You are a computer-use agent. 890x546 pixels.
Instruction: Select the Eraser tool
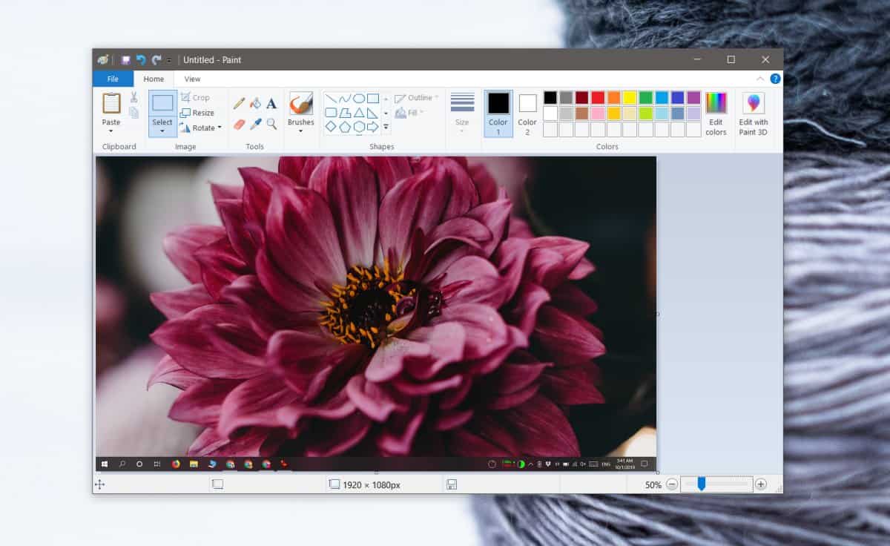pyautogui.click(x=240, y=123)
